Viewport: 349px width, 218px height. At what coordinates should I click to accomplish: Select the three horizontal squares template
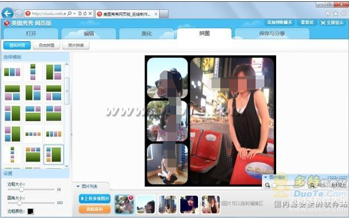click(12, 72)
